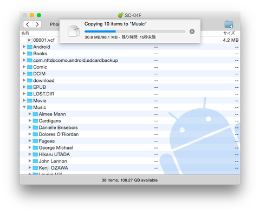Expand the Danielle Brisebois subfolder
The image size is (260, 213).
[x=30, y=127]
